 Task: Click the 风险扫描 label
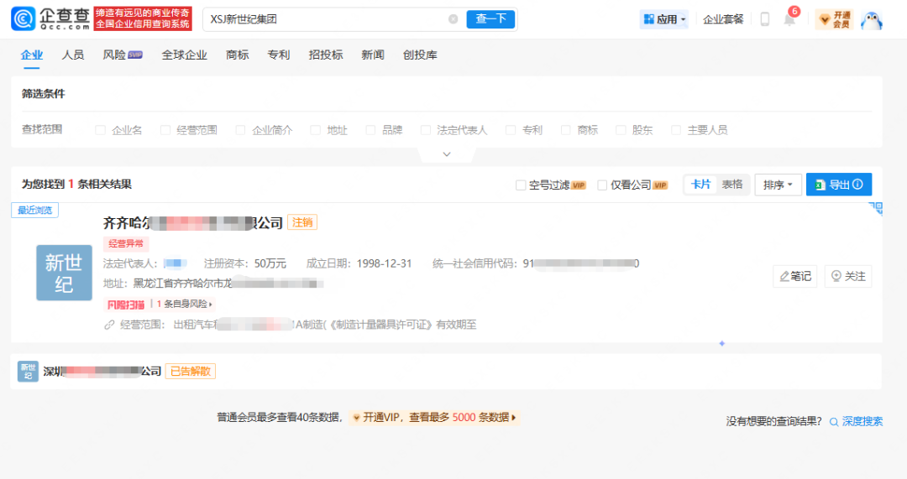(x=125, y=304)
